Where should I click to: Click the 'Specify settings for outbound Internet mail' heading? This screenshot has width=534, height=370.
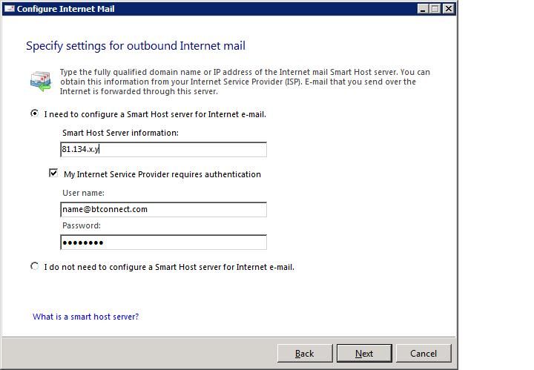(136, 46)
